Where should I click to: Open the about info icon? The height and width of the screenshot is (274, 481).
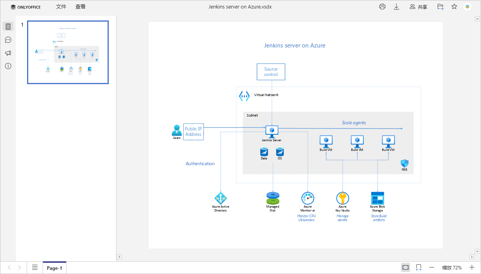(x=8, y=66)
